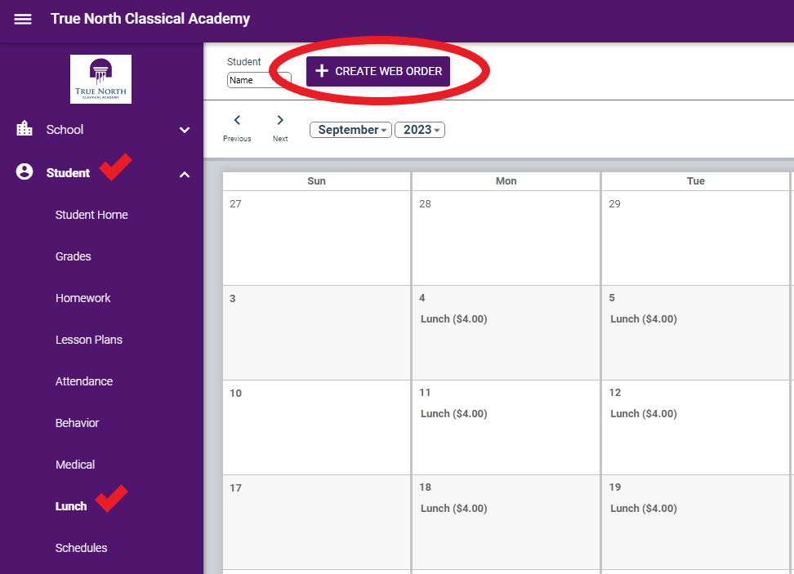Select the Lunch ($4.00) entry on the 12th
Screen dimensions: 794x574
point(644,413)
